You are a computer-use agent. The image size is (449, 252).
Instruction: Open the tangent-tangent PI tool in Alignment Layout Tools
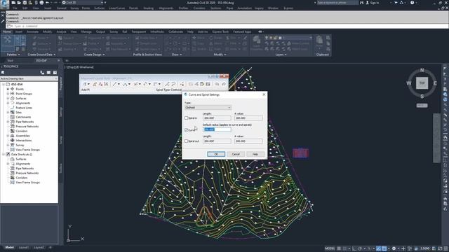[85, 84]
